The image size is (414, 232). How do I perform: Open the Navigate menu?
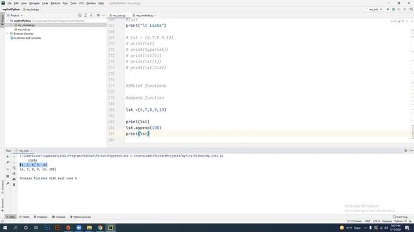pos(34,3)
